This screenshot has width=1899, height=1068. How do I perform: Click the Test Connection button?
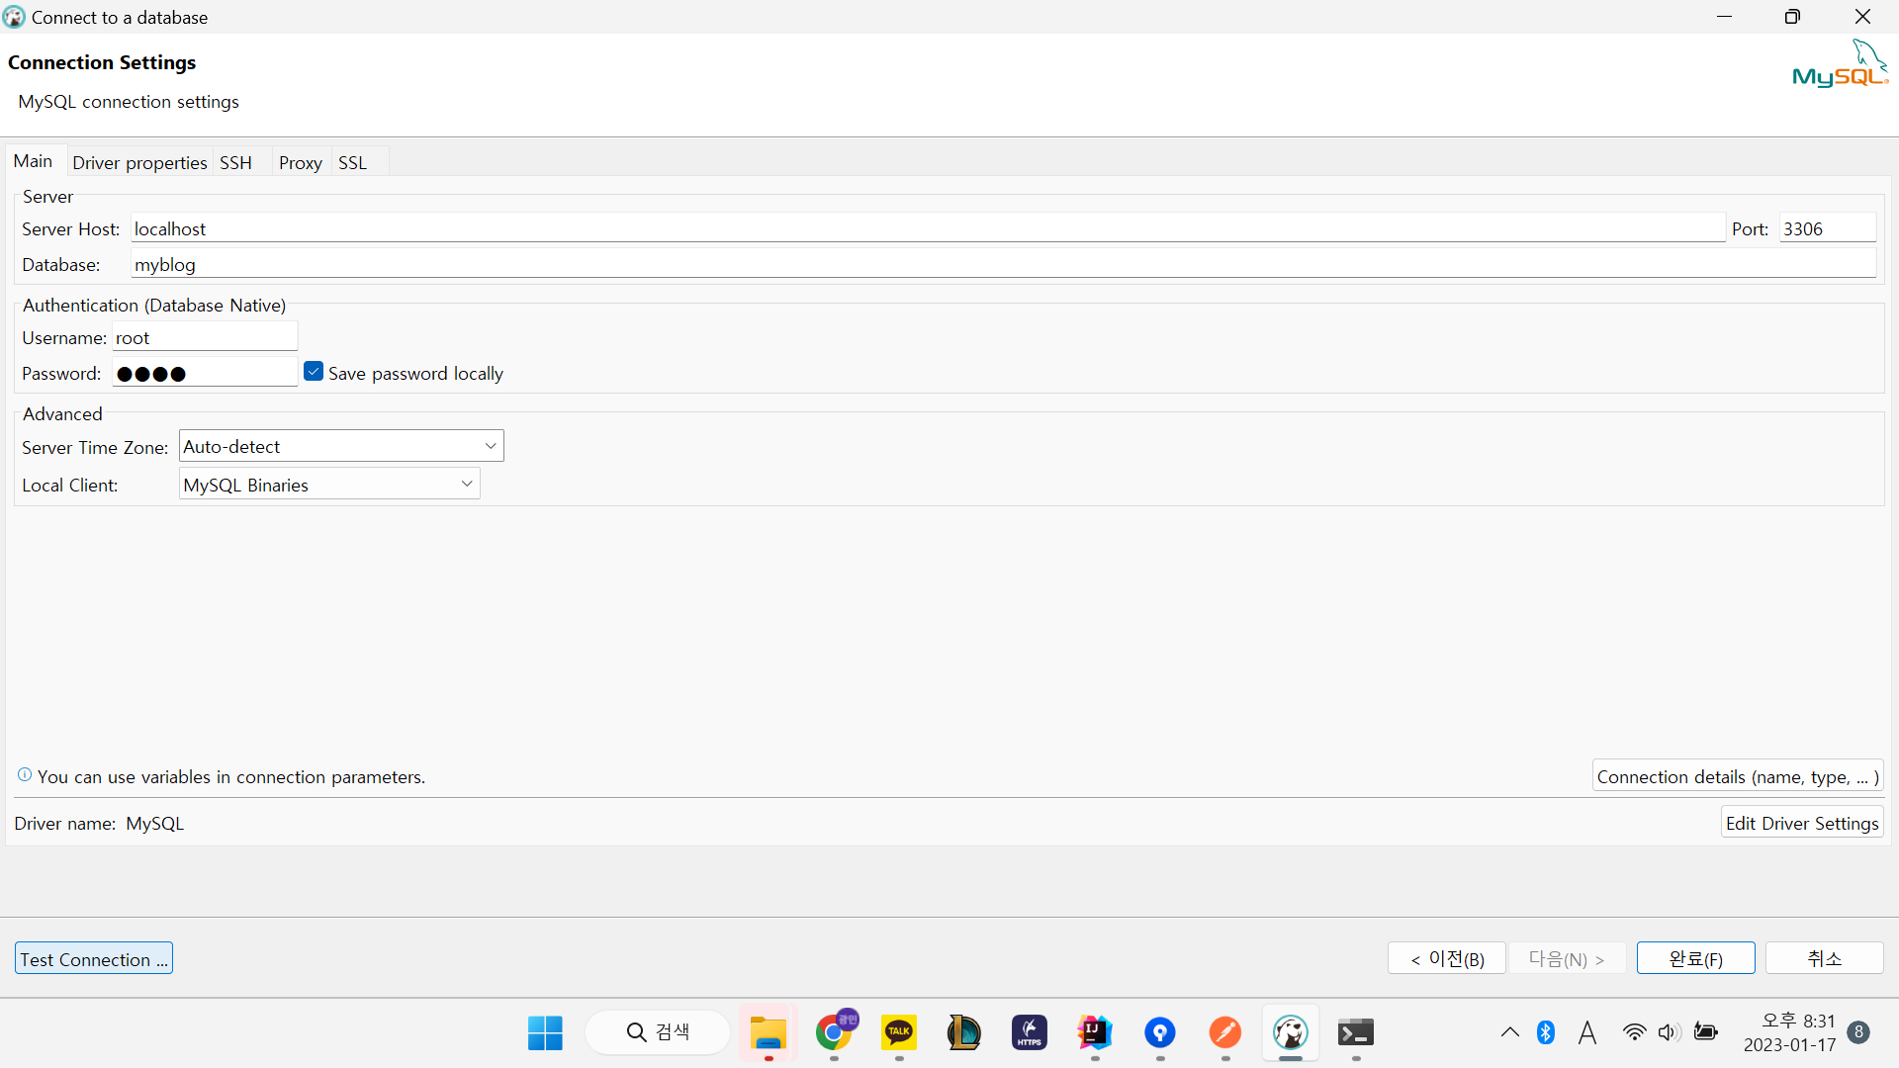coord(94,959)
